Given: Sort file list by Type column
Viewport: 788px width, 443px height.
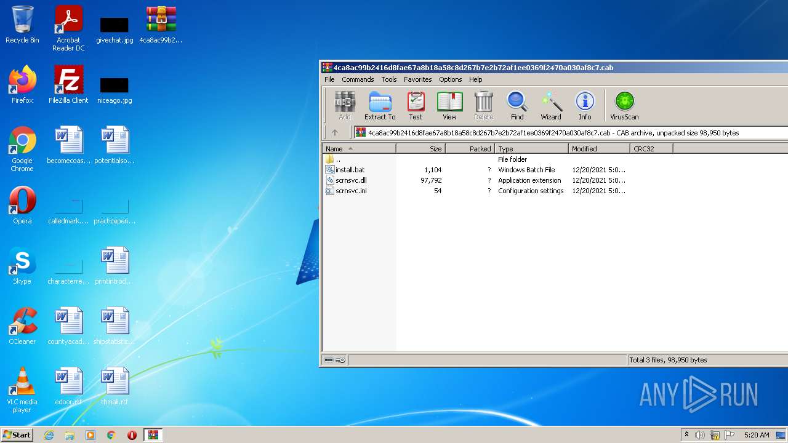Looking at the screenshot, I should point(531,149).
